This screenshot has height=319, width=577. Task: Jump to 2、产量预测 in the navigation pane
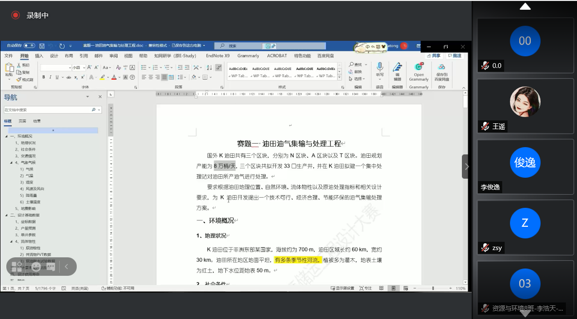(x=25, y=229)
